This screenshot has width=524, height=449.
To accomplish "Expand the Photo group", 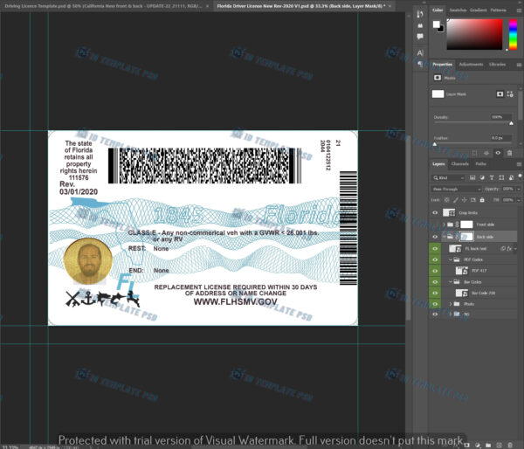I will click(x=451, y=304).
